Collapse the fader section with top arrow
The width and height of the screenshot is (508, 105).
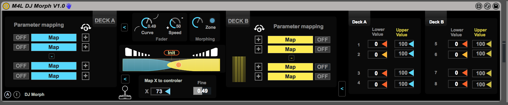click(124, 27)
